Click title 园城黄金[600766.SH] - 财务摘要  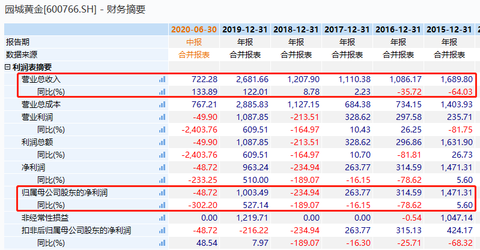coord(75,10)
